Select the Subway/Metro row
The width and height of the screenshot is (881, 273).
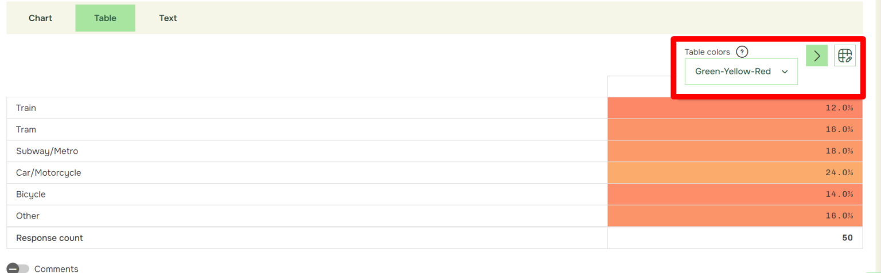pos(434,151)
